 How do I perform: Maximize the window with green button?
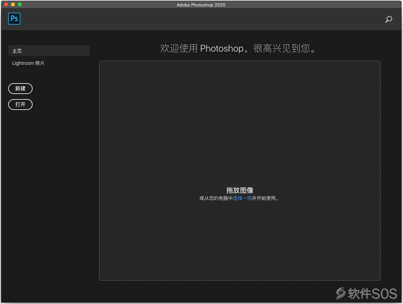(x=19, y=4)
